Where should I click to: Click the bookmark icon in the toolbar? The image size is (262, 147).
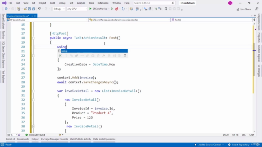click(165, 9)
